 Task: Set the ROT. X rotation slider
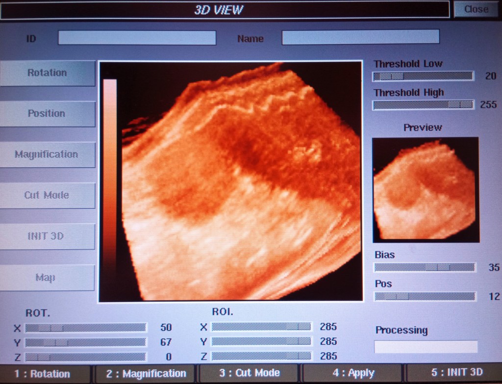(86, 328)
